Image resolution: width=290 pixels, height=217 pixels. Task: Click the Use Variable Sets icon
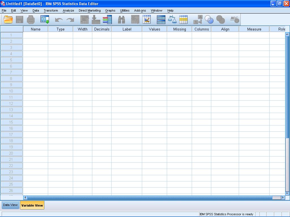point(209,19)
